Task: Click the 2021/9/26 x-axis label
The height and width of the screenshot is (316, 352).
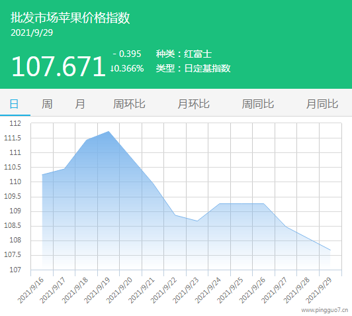Action: tap(252, 290)
